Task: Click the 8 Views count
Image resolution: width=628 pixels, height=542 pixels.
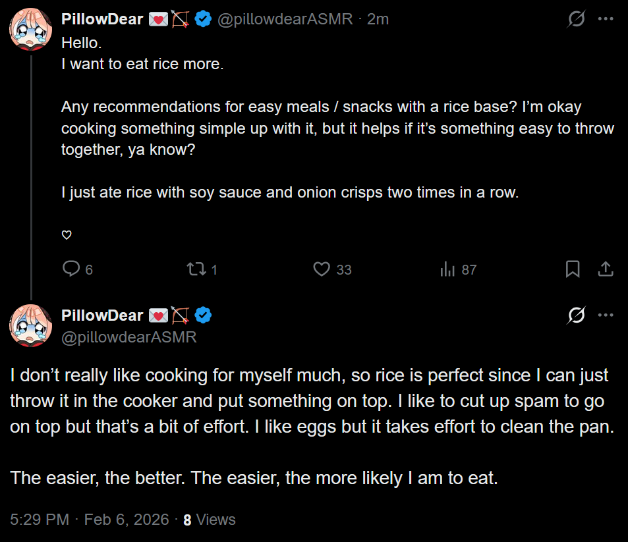Action: click(x=209, y=519)
